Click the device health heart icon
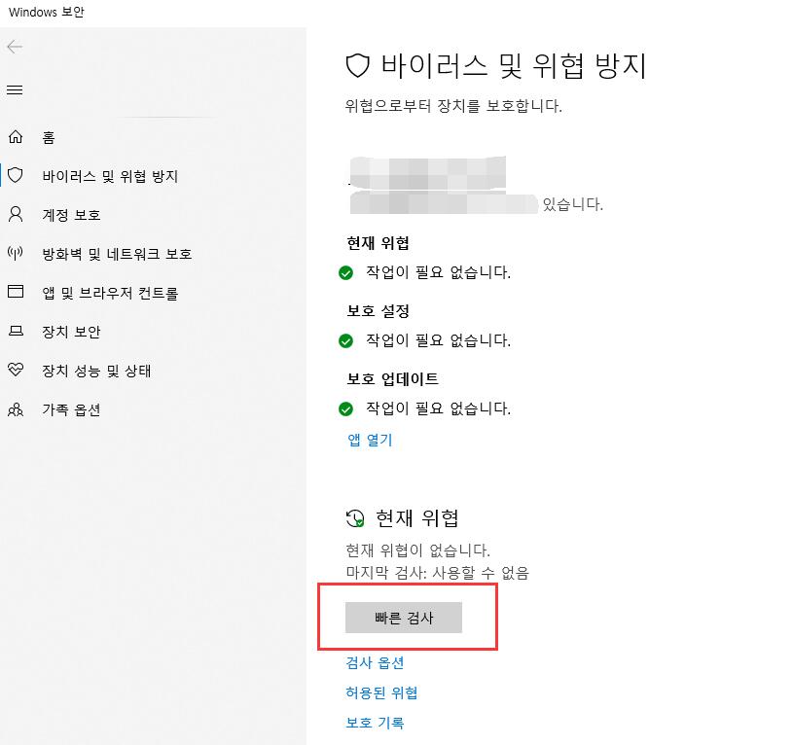The image size is (793, 745). (16, 370)
